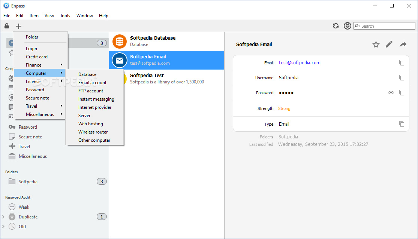
Task: Open the File menu
Action: 7,16
